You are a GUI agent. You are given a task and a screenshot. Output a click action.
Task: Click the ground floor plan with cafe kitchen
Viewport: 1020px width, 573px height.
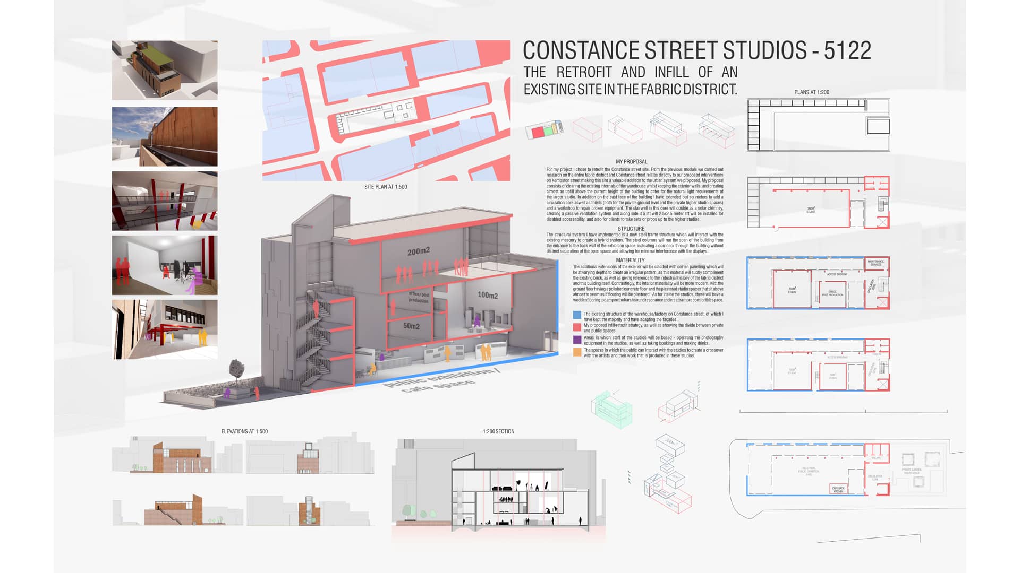click(x=818, y=470)
